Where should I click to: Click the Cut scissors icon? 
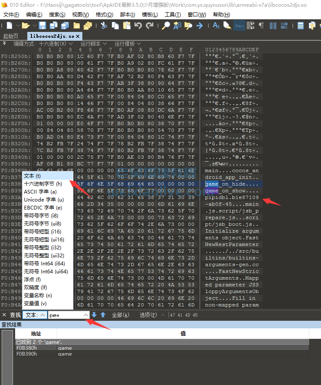(104, 26)
